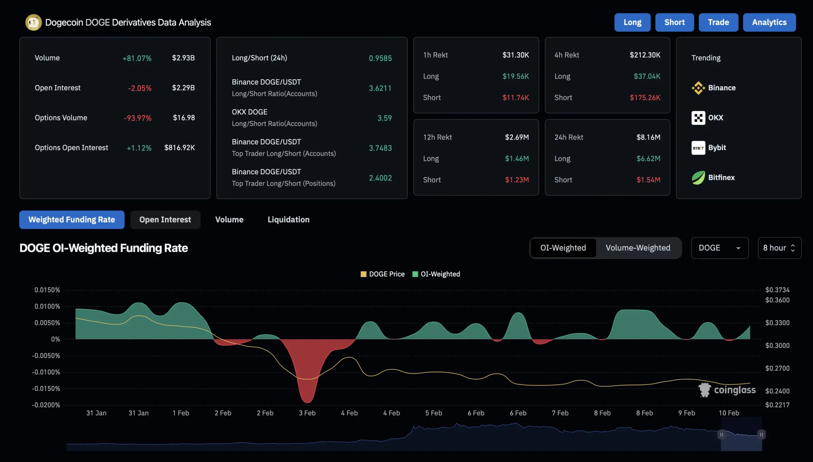Click the right handle of range slider
The height and width of the screenshot is (462, 813).
tap(761, 434)
